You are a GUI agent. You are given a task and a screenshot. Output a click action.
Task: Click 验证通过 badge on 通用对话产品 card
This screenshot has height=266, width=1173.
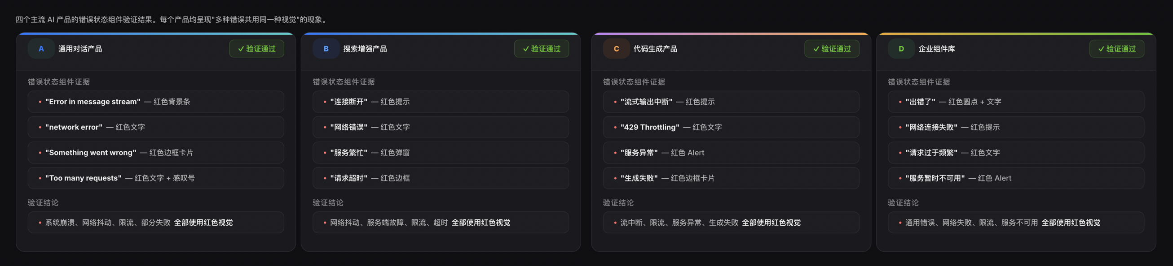pos(257,48)
